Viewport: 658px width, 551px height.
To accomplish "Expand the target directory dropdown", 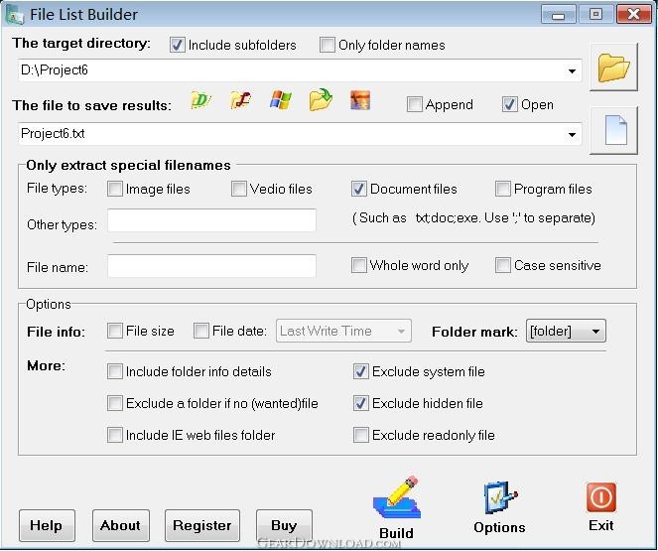I will (x=573, y=70).
